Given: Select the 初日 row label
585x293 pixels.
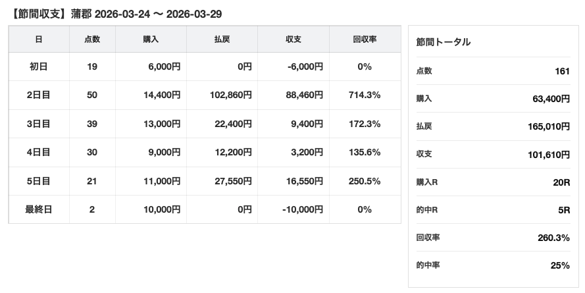Looking at the screenshot, I should (x=39, y=67).
